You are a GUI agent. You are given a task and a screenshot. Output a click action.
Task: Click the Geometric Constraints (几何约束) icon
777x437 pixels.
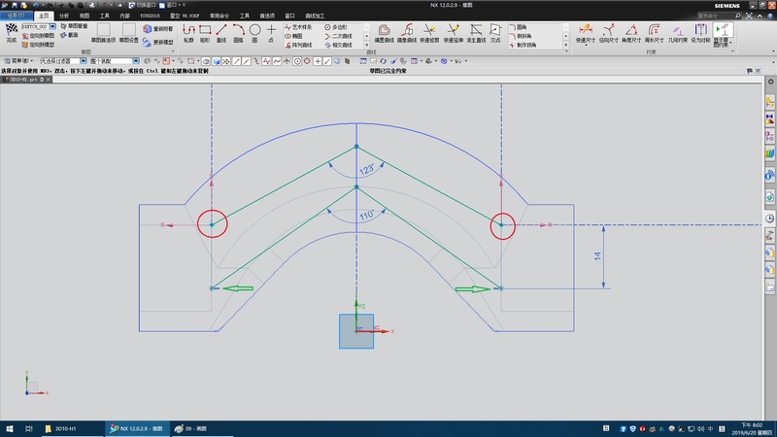tap(679, 33)
